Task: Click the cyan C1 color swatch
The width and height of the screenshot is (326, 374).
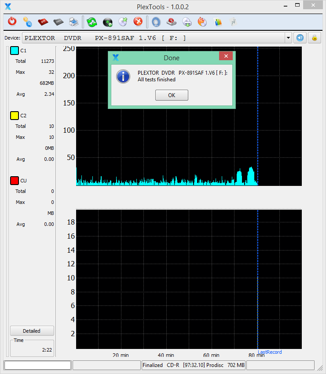Action: [x=15, y=51]
